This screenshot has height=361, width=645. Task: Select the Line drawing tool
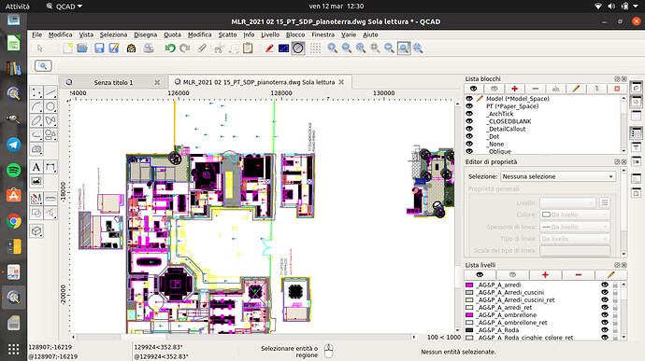(50, 93)
